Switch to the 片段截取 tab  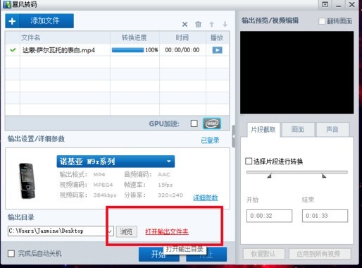pyautogui.click(x=263, y=129)
